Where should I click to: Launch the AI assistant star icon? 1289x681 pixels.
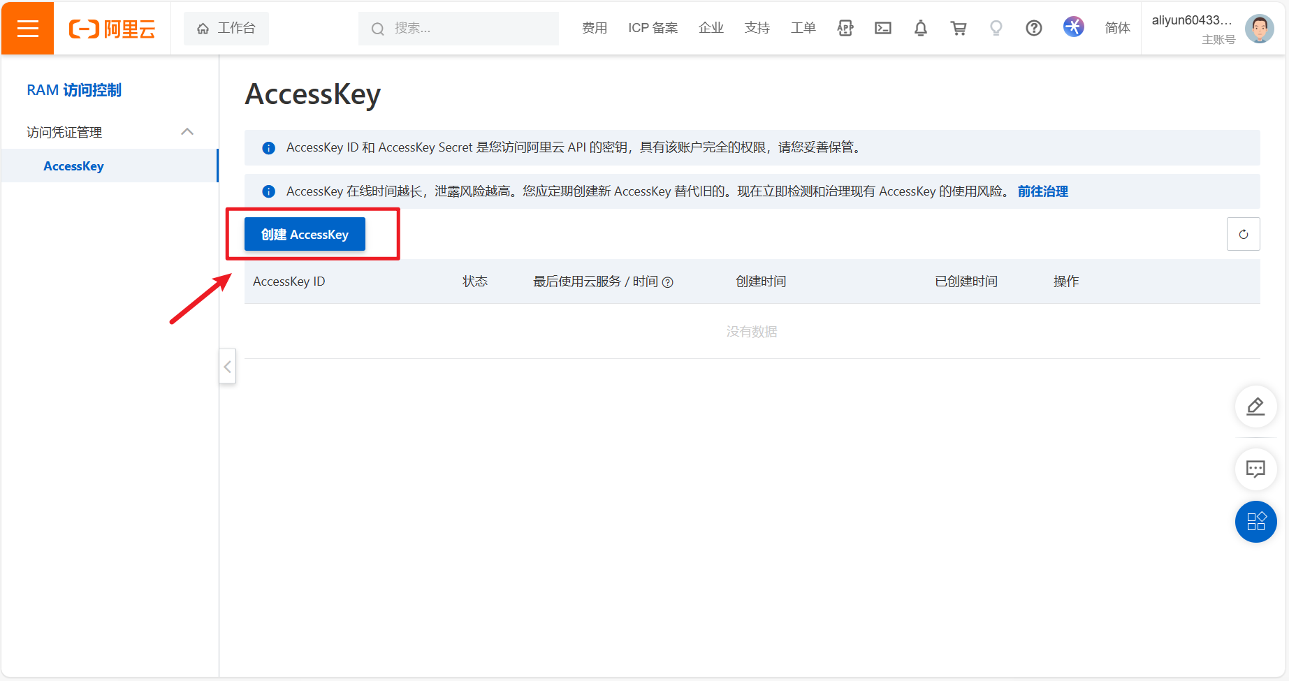coord(1073,27)
